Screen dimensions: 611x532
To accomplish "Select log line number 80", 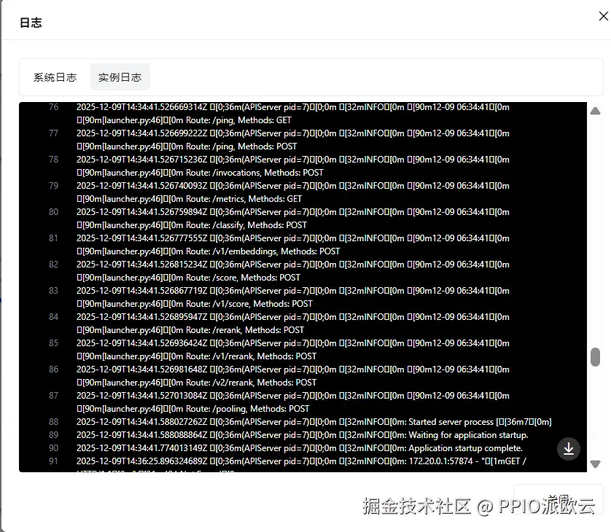I will 53,212.
